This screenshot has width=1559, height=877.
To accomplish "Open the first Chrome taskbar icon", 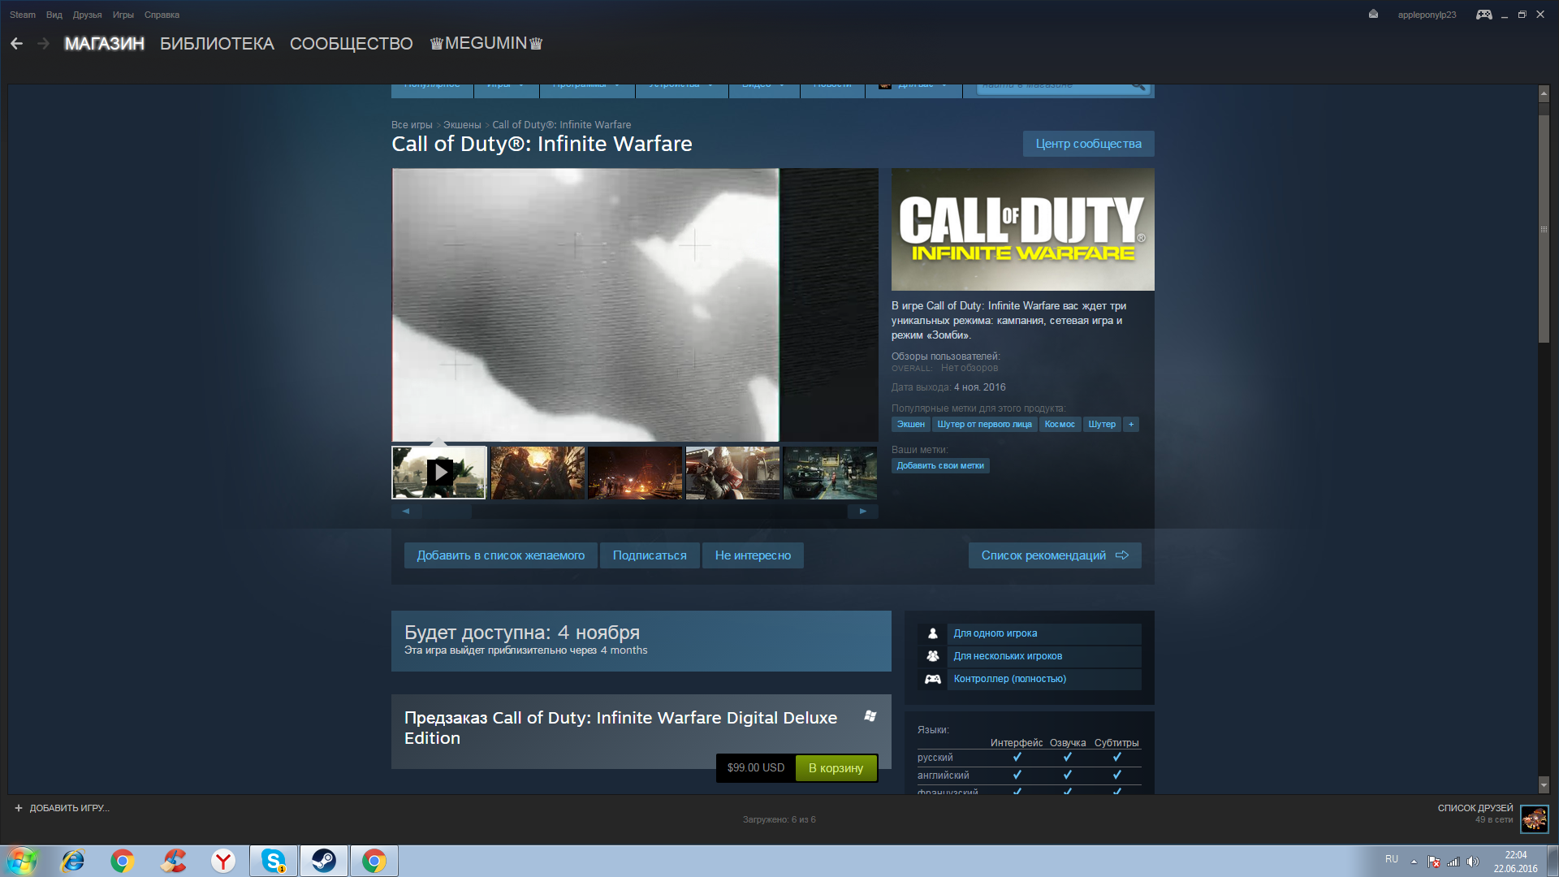I will click(123, 861).
